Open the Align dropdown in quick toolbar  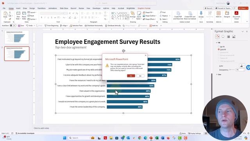(x=64, y=25)
